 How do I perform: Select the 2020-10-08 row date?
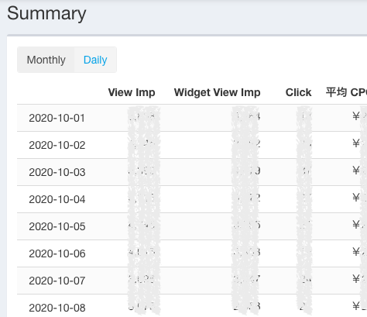pos(57,308)
